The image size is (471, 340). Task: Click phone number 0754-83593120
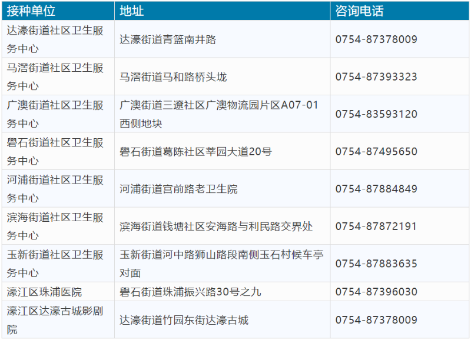376,114
